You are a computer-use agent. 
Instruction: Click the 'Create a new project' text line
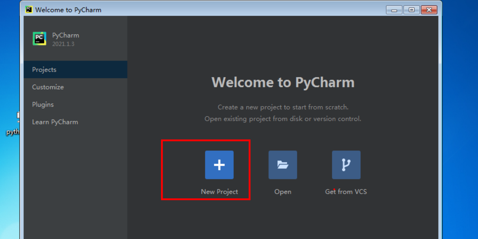pyautogui.click(x=283, y=107)
